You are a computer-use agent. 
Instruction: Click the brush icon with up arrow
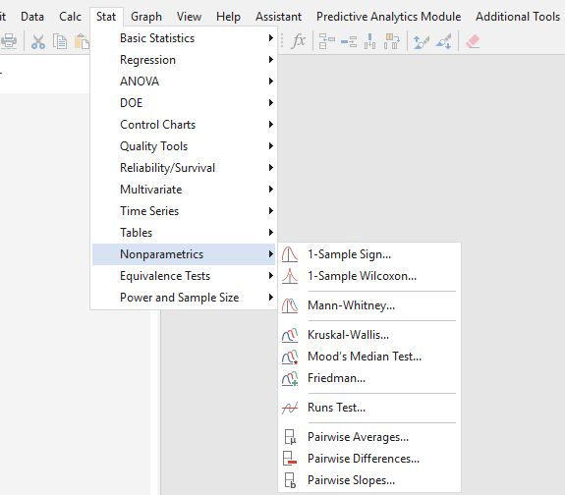[421, 41]
